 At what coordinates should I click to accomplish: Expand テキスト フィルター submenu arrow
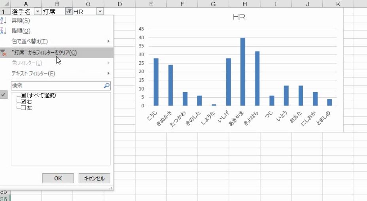tap(108, 73)
